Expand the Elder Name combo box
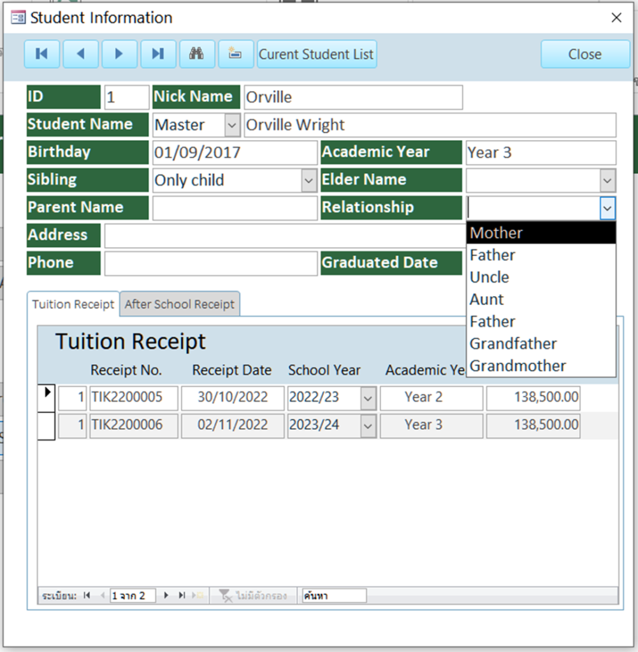The height and width of the screenshot is (652, 638). pos(608,181)
